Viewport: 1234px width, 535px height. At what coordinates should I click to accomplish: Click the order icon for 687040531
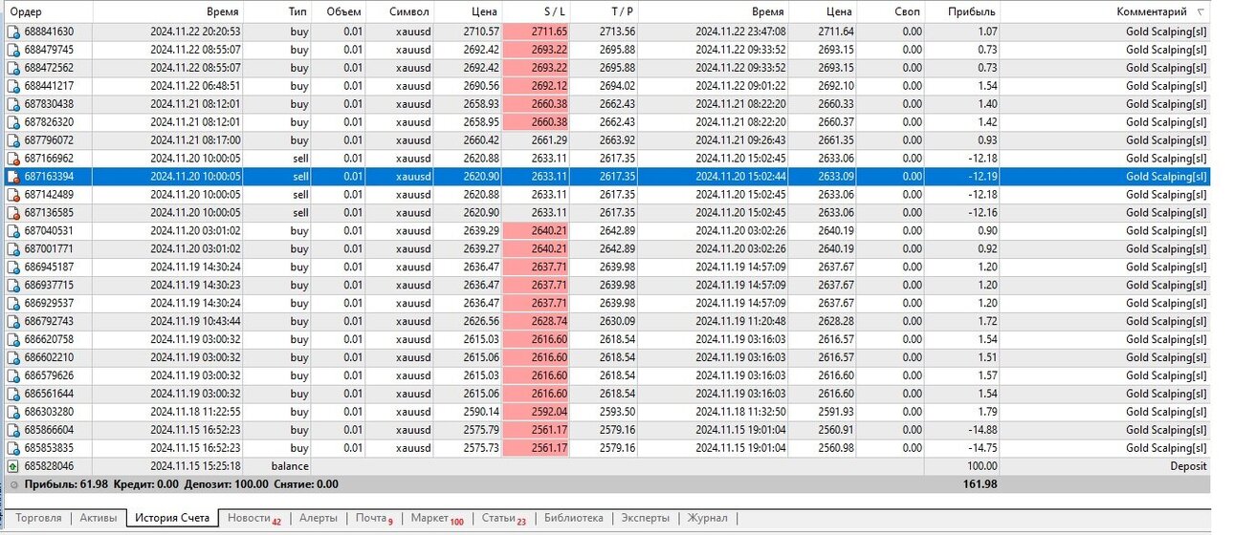click(x=13, y=231)
